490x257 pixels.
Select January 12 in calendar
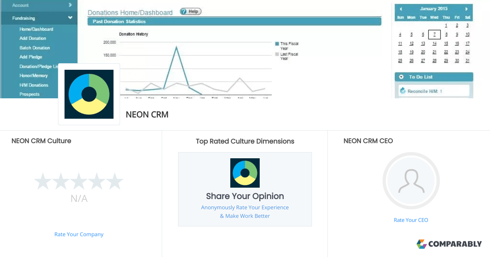pyautogui.click(x=412, y=44)
